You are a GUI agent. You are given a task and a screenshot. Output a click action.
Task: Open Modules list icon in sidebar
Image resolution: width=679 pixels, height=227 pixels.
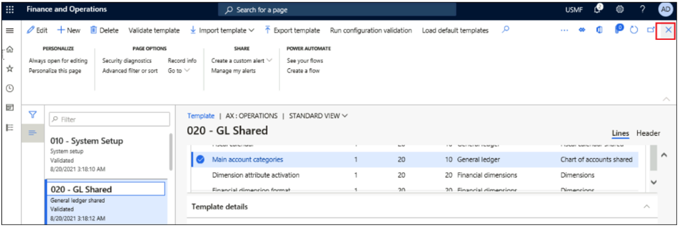pos(9,127)
